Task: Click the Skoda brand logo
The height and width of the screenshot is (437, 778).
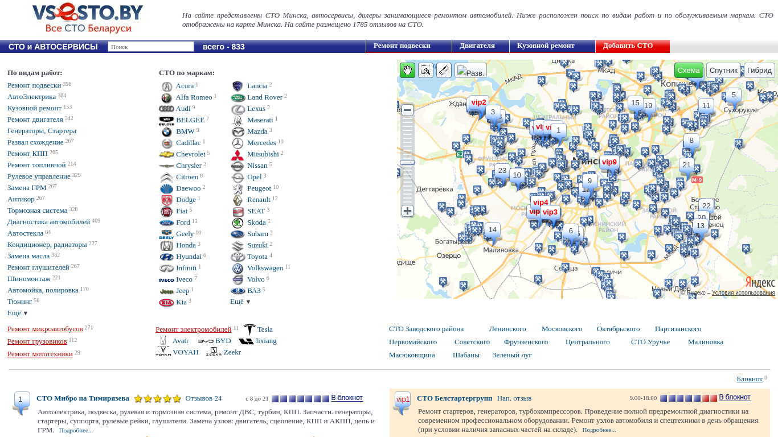Action: click(238, 223)
